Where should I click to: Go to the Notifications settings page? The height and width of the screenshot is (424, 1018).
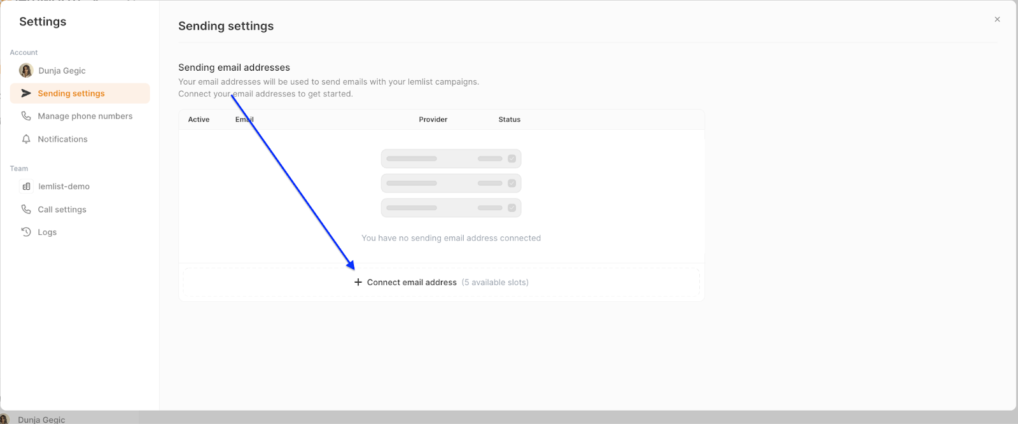click(x=62, y=139)
